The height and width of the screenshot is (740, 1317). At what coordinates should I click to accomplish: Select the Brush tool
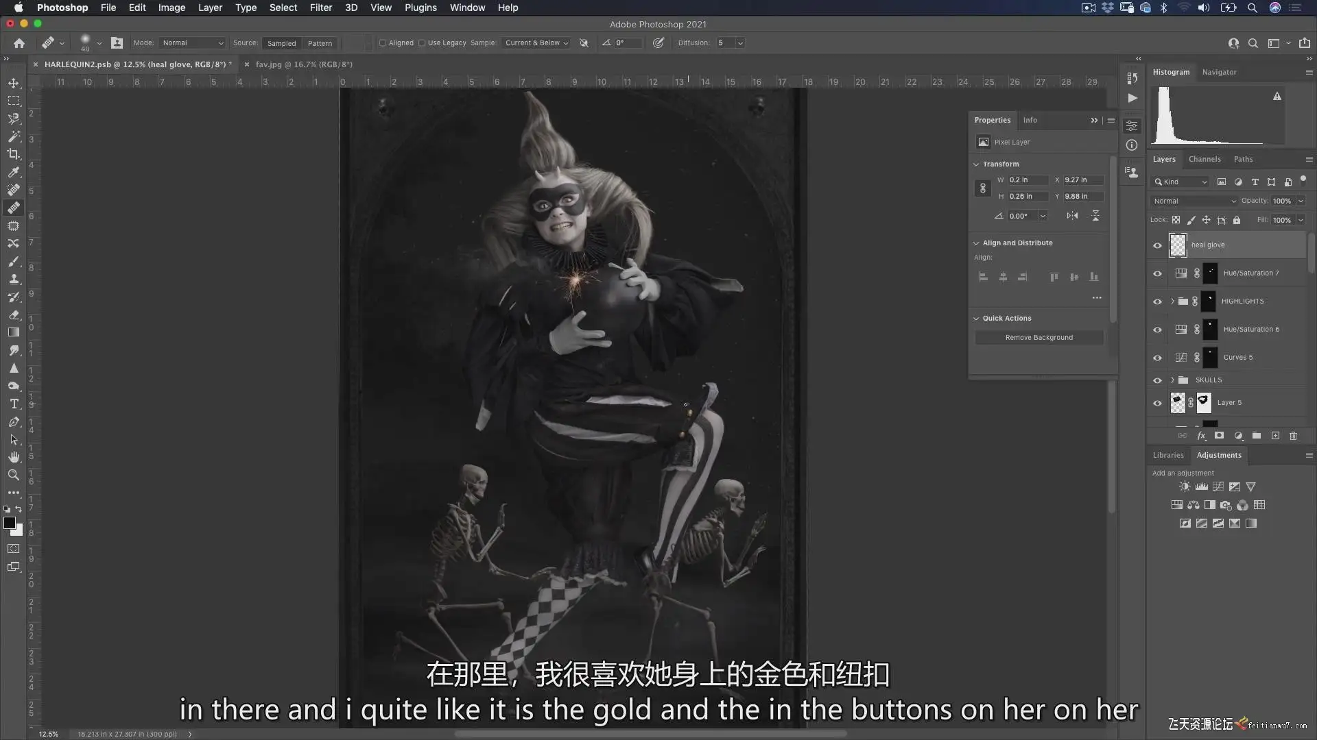14,261
